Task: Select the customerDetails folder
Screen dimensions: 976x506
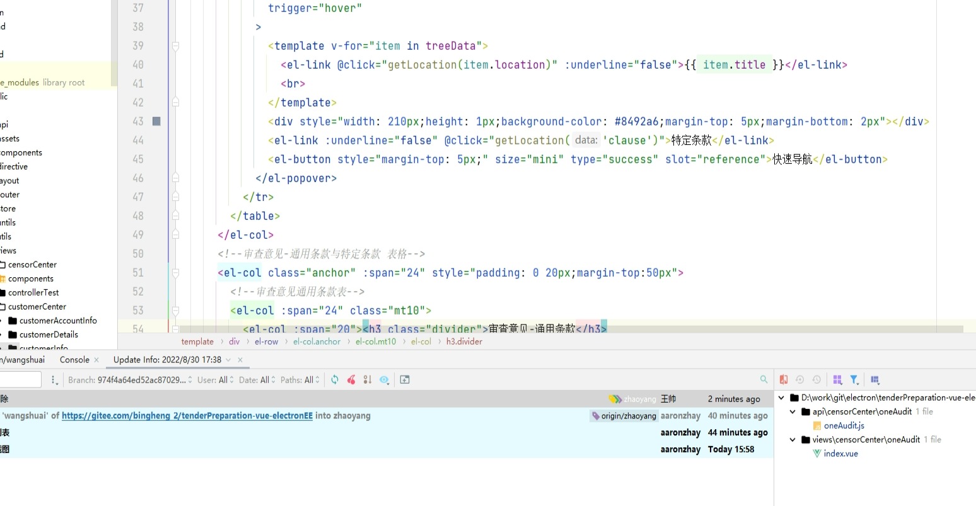Action: click(49, 335)
